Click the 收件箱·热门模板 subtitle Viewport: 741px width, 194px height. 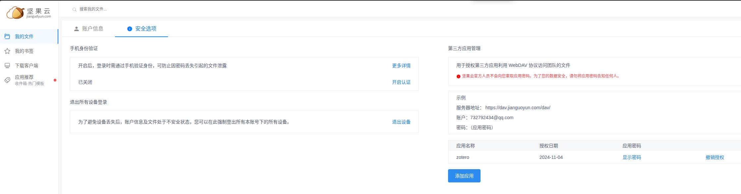(x=29, y=83)
